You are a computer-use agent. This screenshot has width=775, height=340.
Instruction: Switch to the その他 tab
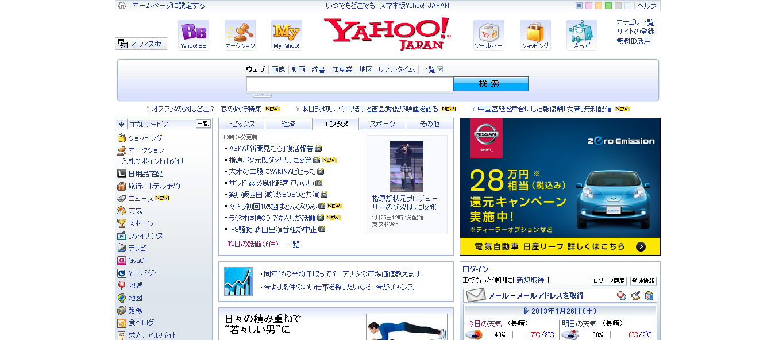click(x=429, y=124)
